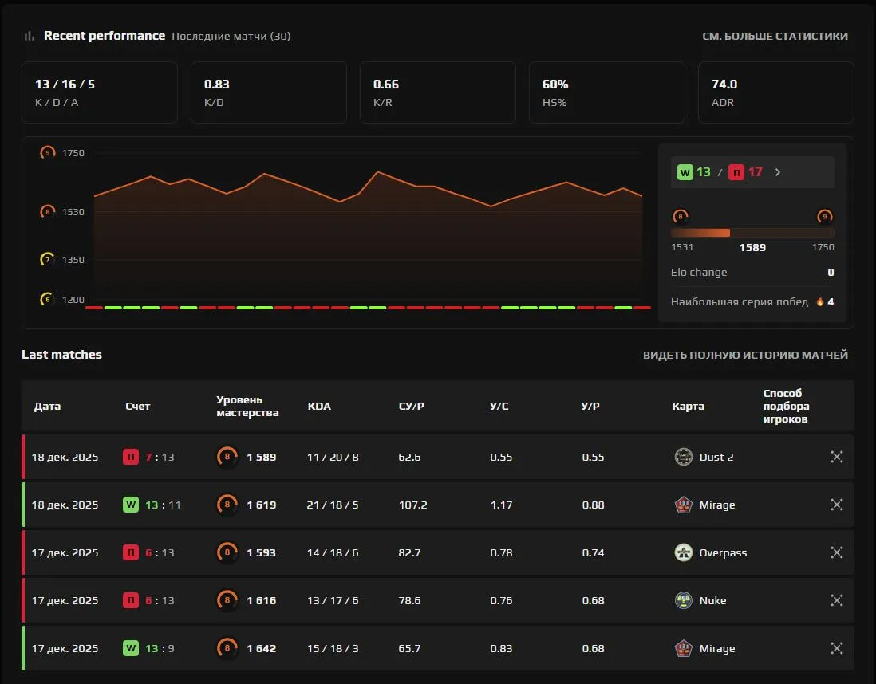Click the KDA column header
876x684 pixels.
point(319,406)
